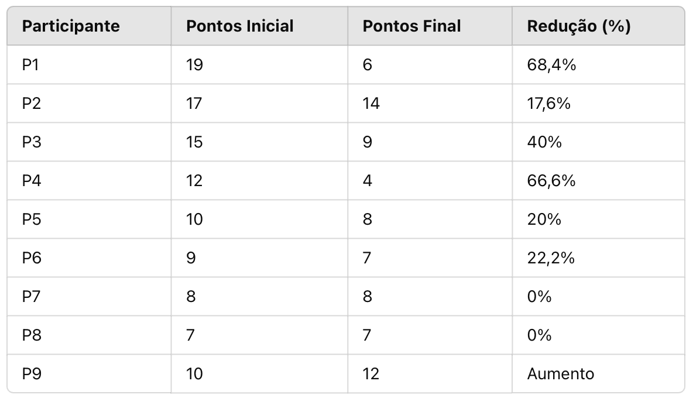Select the 68,4% reduction cell
The height and width of the screenshot is (398, 693).
pyautogui.click(x=598, y=65)
